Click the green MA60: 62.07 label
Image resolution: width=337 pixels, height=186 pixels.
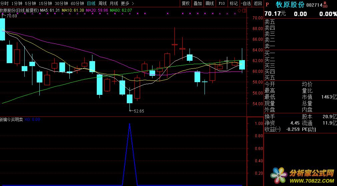click(121, 10)
